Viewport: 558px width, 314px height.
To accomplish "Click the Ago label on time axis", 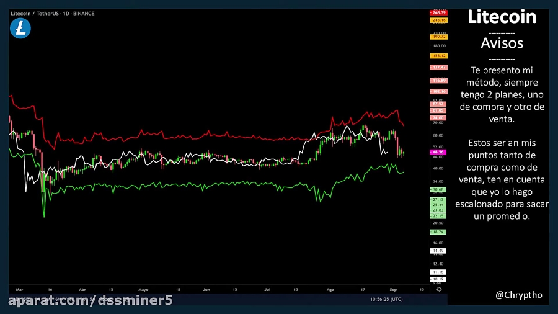I will [x=330, y=290].
